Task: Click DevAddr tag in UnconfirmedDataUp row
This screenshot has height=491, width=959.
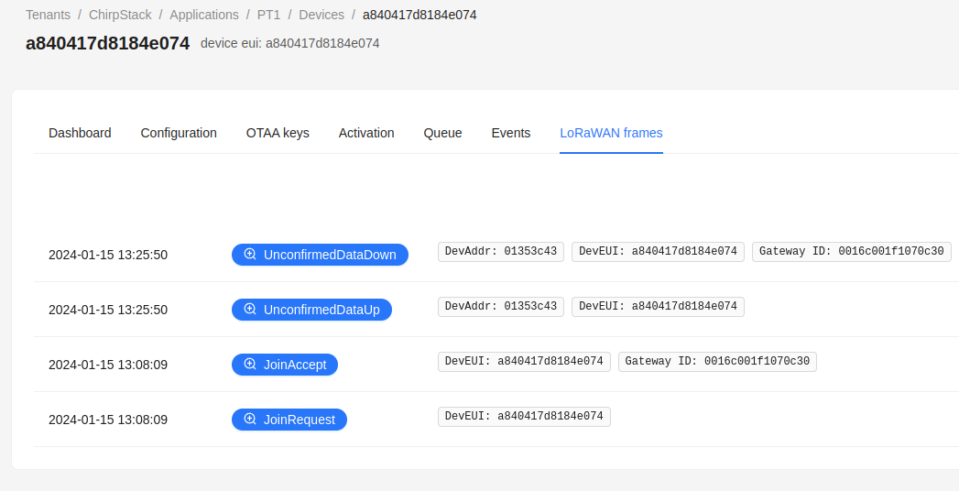Action: click(501, 306)
